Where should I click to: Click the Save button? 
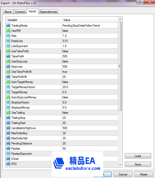point(138,164)
